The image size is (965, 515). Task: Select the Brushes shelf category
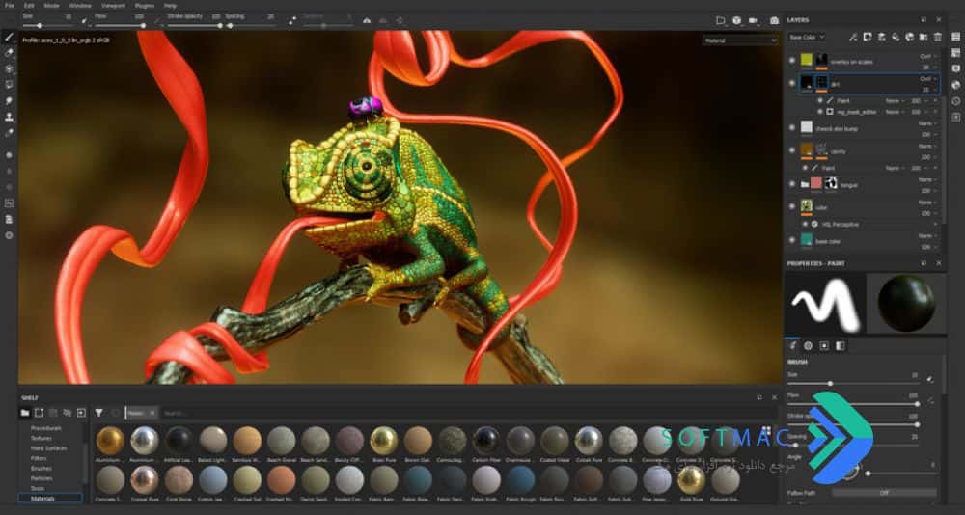[41, 469]
